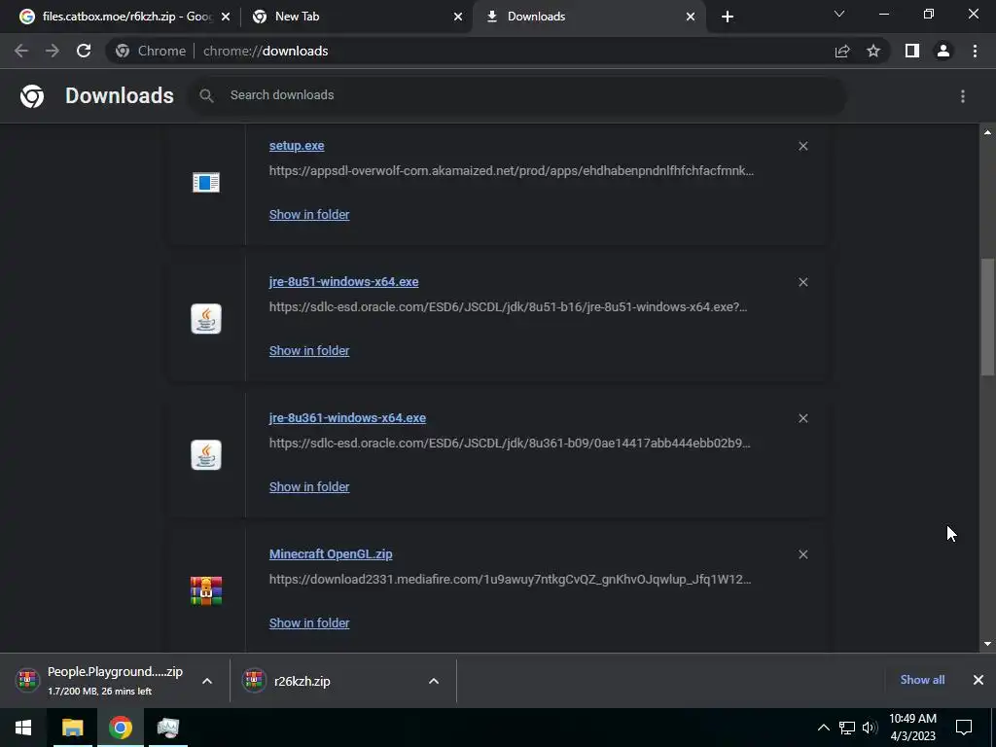Click the Java icon for jre-8u361
This screenshot has height=747, width=996.
pos(206,455)
